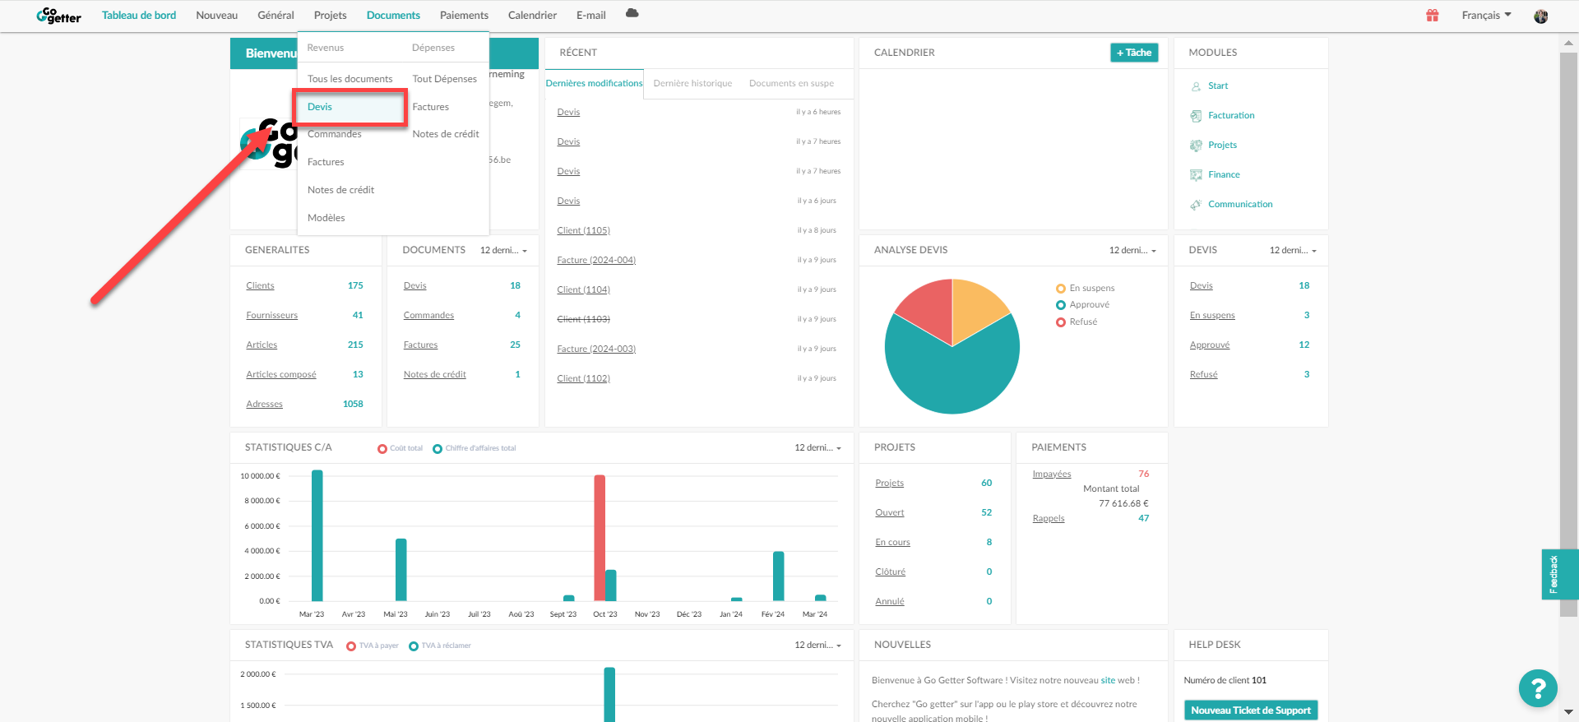Open the Rappels payments link

pos(1048,519)
